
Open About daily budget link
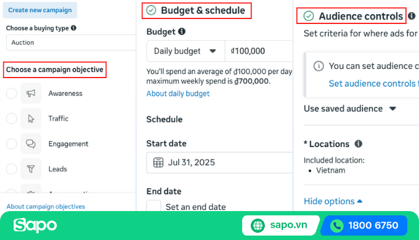(x=178, y=94)
